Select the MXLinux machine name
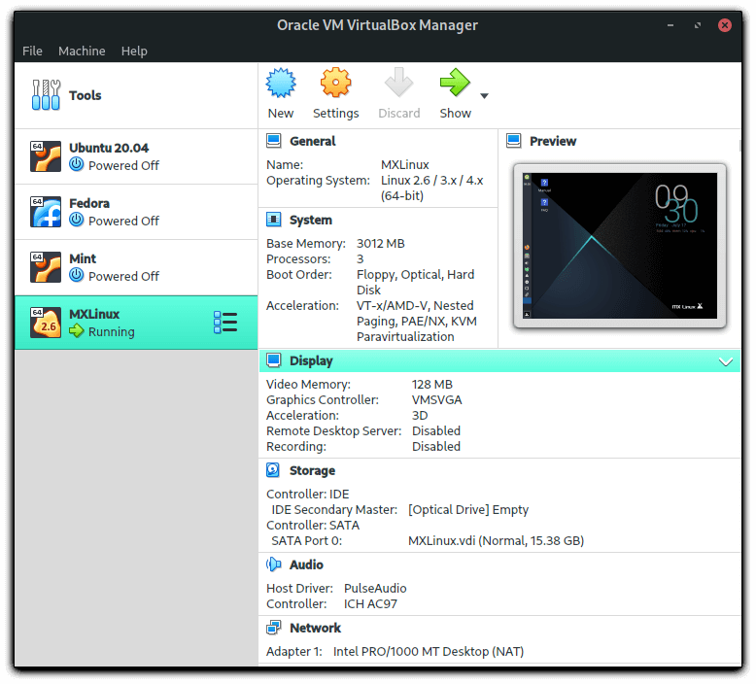The height and width of the screenshot is (684, 756). tap(94, 314)
